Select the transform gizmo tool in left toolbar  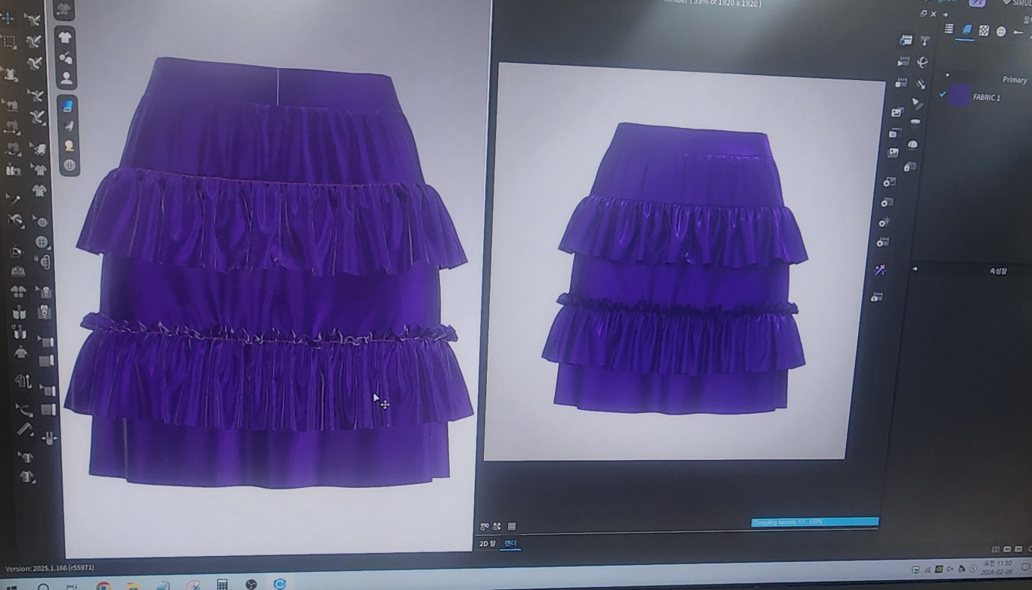pyautogui.click(x=8, y=18)
